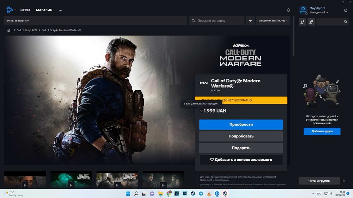Screen dimensions: 353x198
Task: Open Photoshop from the taskbar
Action: pyautogui.click(x=185, y=193)
